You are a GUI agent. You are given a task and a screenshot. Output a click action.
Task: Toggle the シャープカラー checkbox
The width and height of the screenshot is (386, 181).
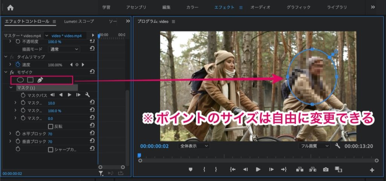click(x=51, y=149)
